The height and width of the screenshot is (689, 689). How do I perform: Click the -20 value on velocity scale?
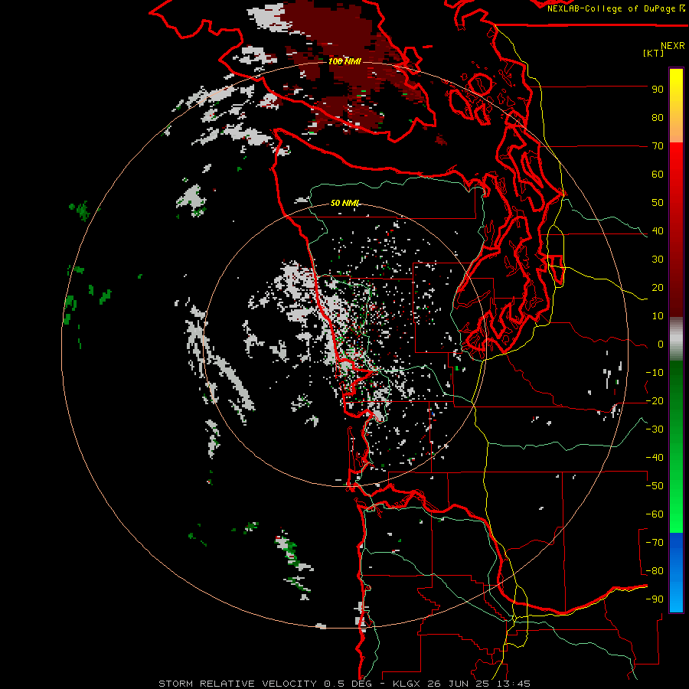(x=655, y=401)
